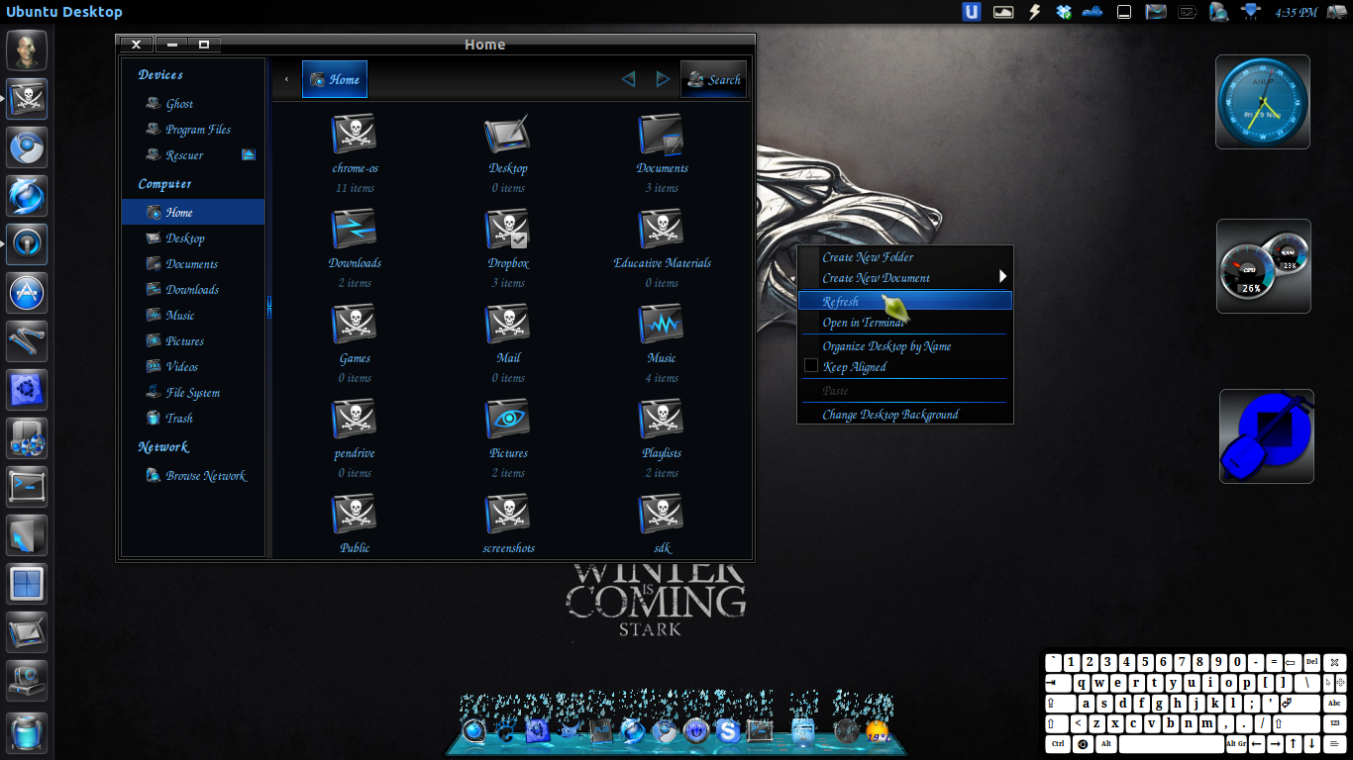Open pirate-flag file manager in launcher
This screenshot has height=760, width=1353.
click(x=27, y=99)
